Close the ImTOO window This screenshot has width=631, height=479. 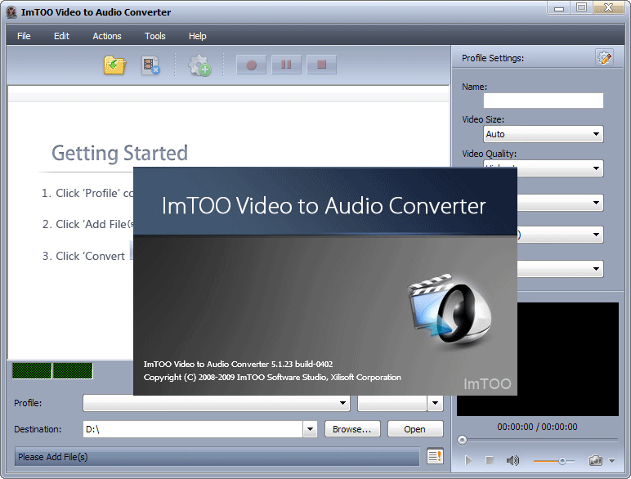click(x=609, y=7)
